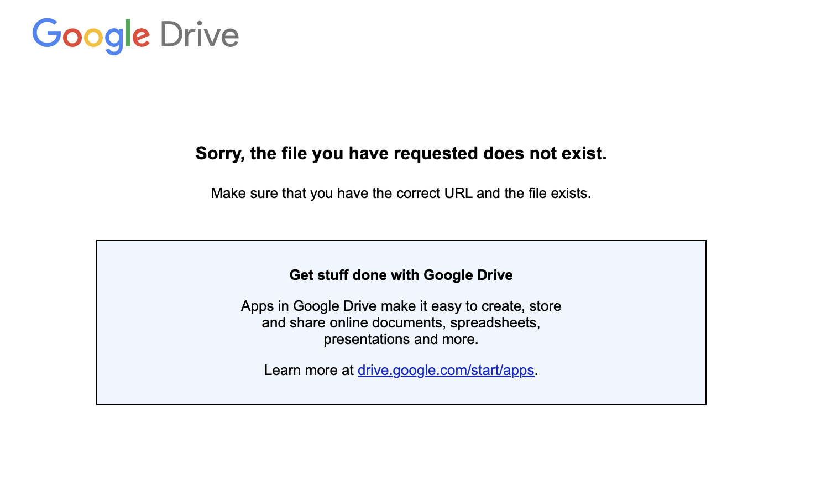The width and height of the screenshot is (816, 500).
Task: Click the 'and share online documents' line
Action: (x=401, y=322)
